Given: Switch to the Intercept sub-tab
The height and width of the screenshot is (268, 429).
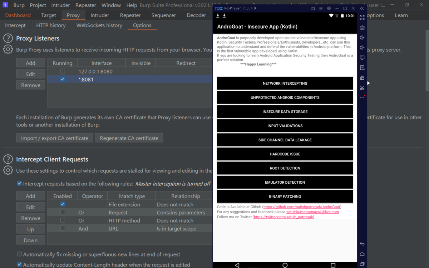Looking at the screenshot, I should click(15, 25).
